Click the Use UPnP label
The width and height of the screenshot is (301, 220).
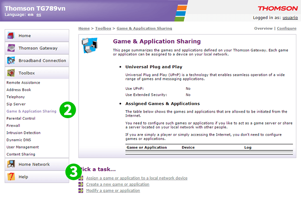(134, 89)
